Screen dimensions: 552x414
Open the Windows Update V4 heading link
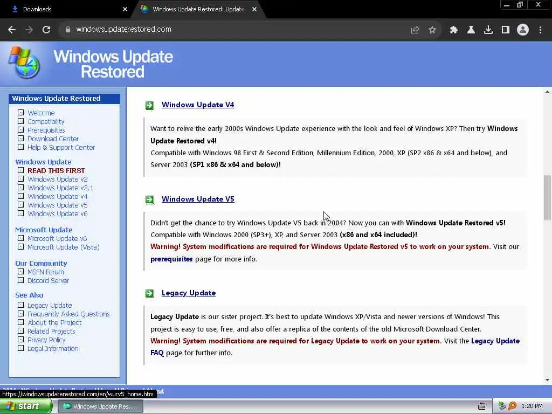click(x=198, y=105)
